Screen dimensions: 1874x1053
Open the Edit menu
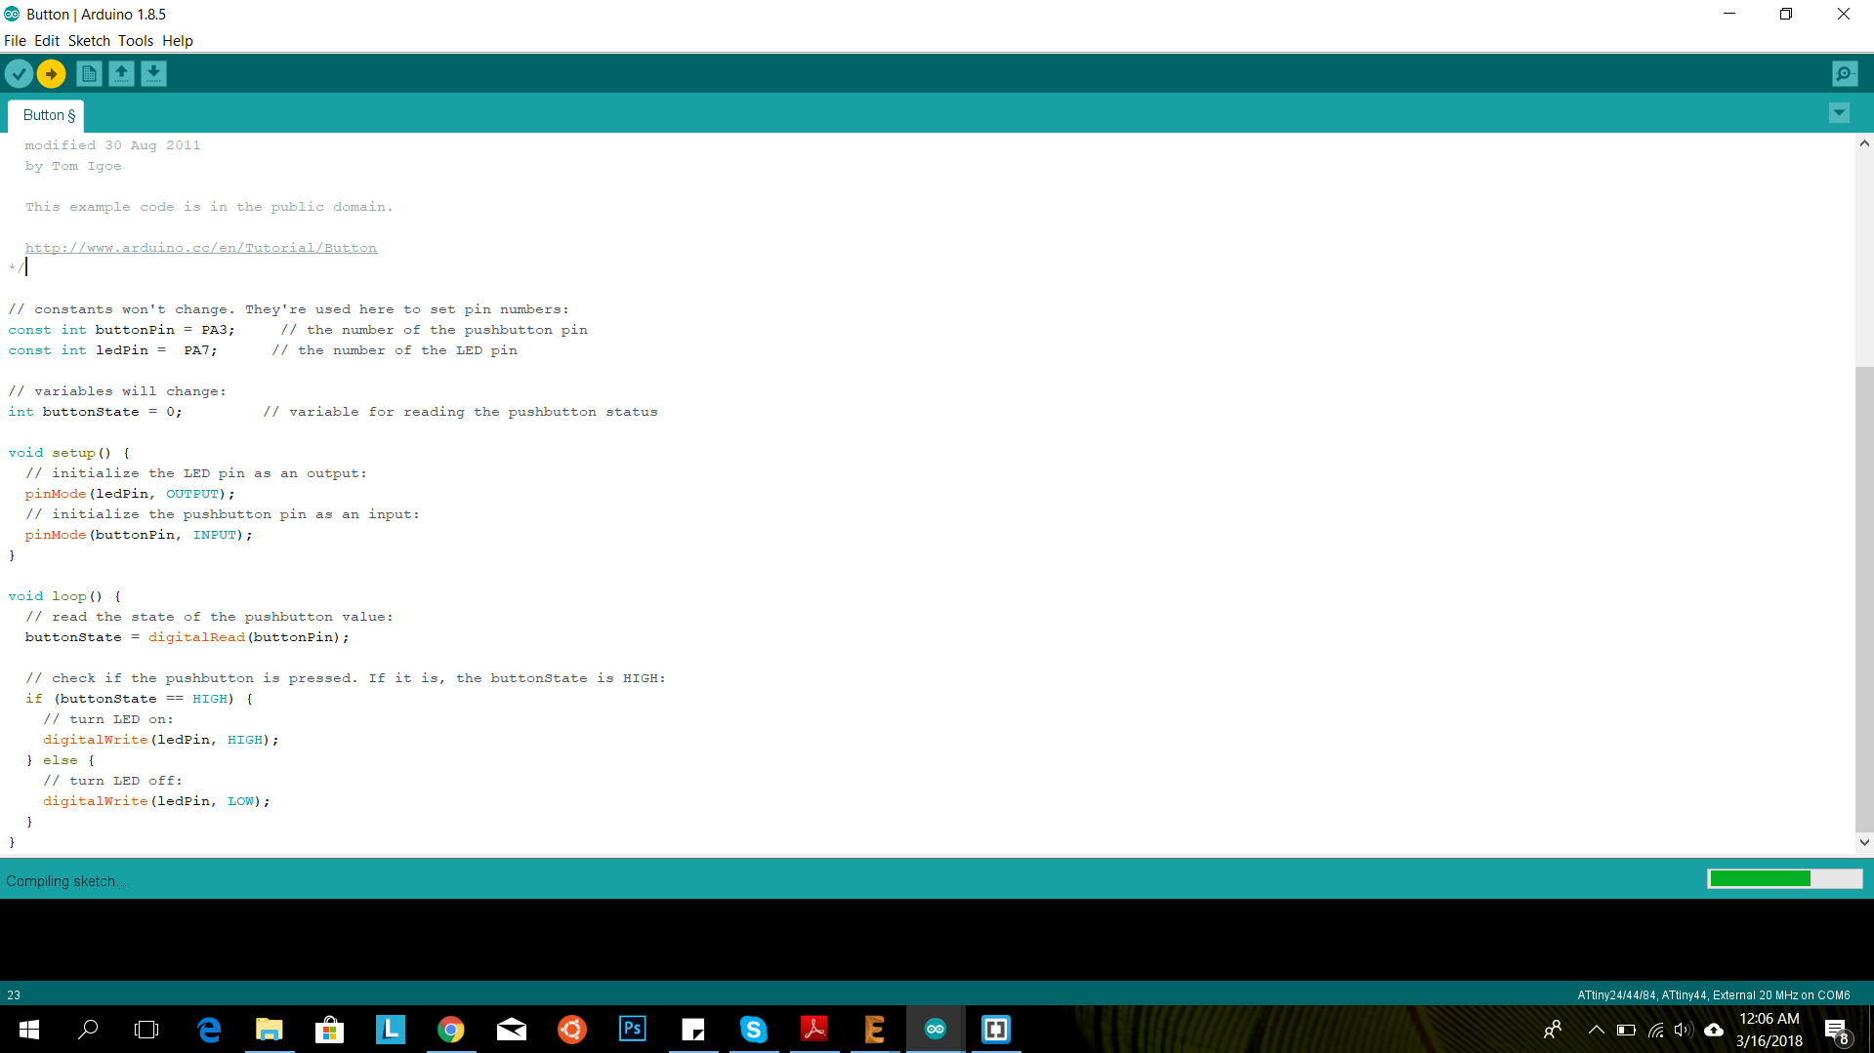(x=47, y=41)
